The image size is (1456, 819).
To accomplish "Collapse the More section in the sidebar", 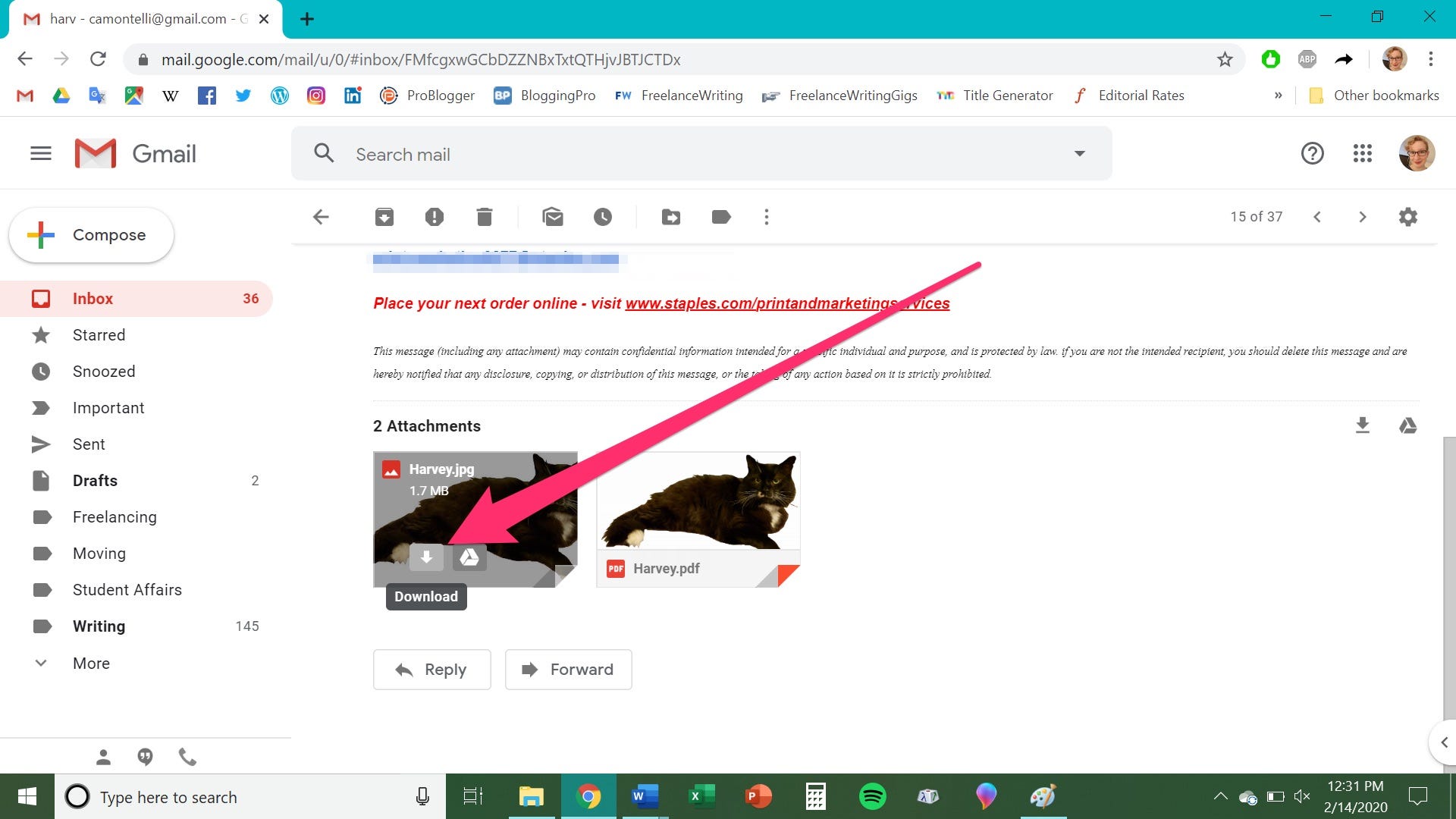I will (91, 663).
